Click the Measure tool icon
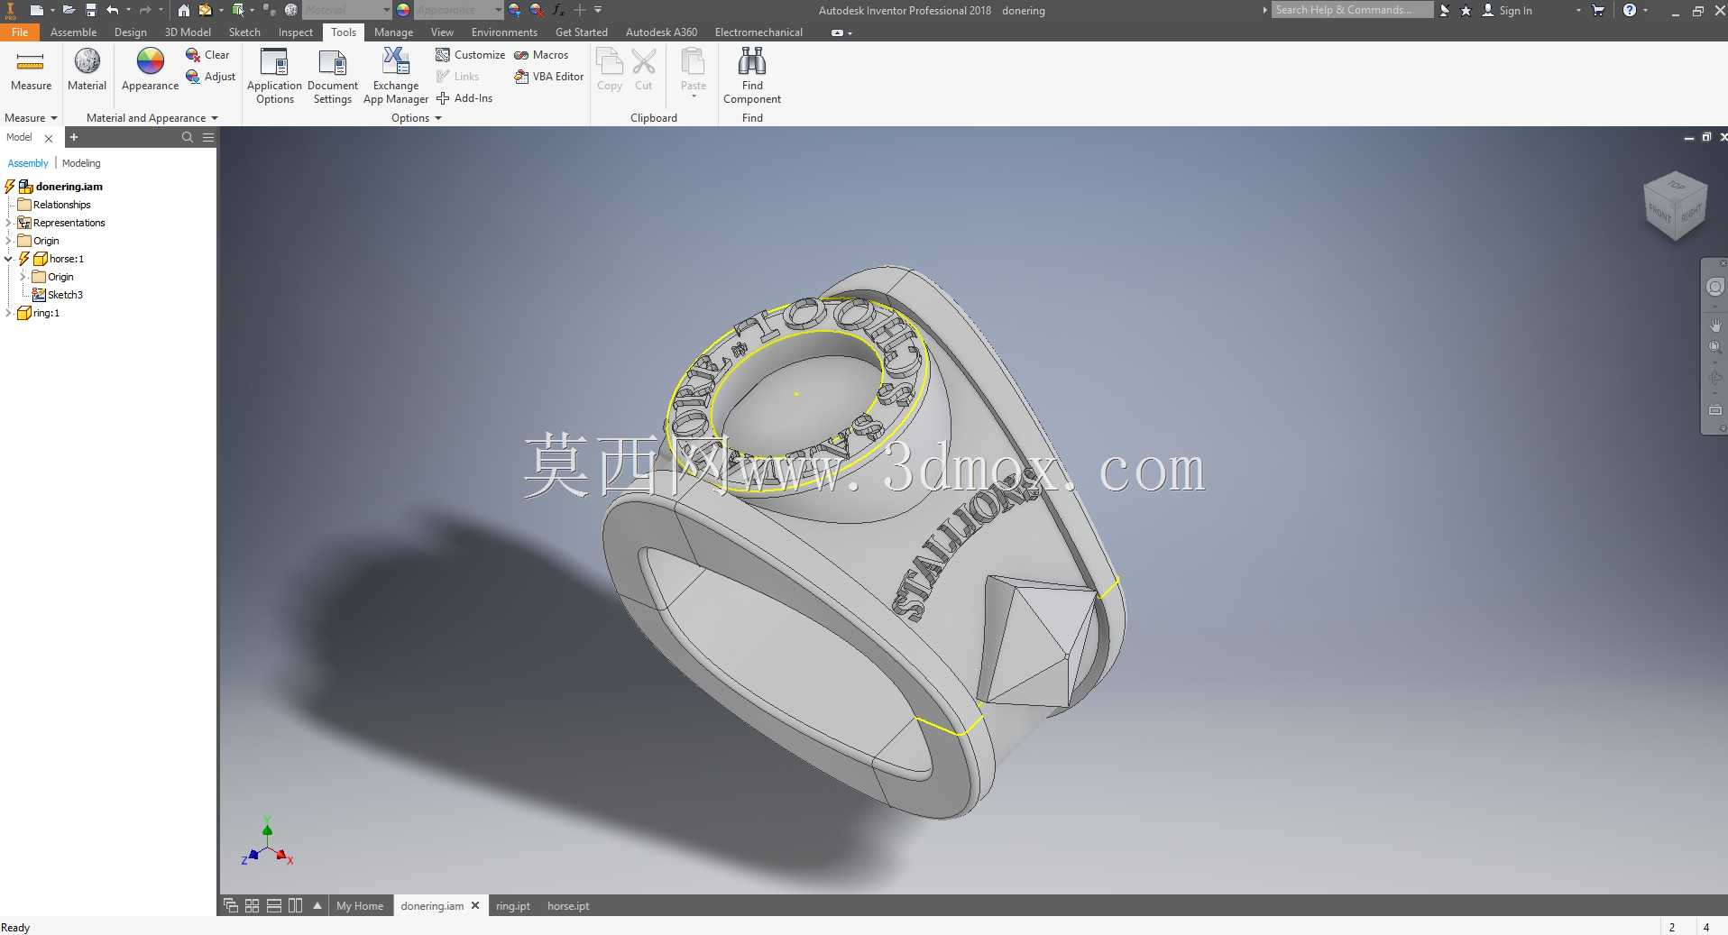 point(31,62)
